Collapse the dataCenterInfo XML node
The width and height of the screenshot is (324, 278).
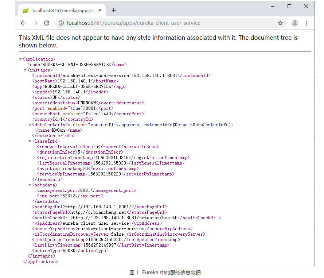[x=30, y=125]
